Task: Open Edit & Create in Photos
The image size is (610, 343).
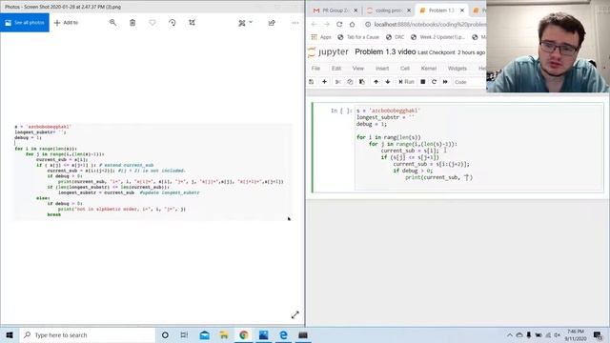Action: coord(242,23)
